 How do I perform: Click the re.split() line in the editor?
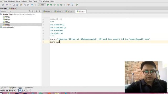tap(57, 33)
